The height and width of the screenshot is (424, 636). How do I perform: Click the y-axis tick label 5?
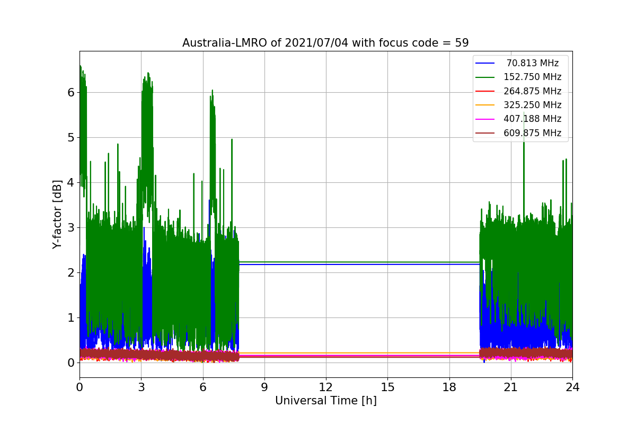click(70, 138)
